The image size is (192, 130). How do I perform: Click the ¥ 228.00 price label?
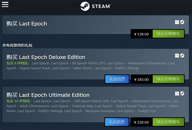[x=141, y=122]
